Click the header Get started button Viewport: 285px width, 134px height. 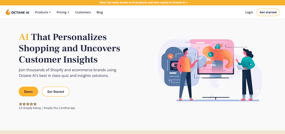268,12
